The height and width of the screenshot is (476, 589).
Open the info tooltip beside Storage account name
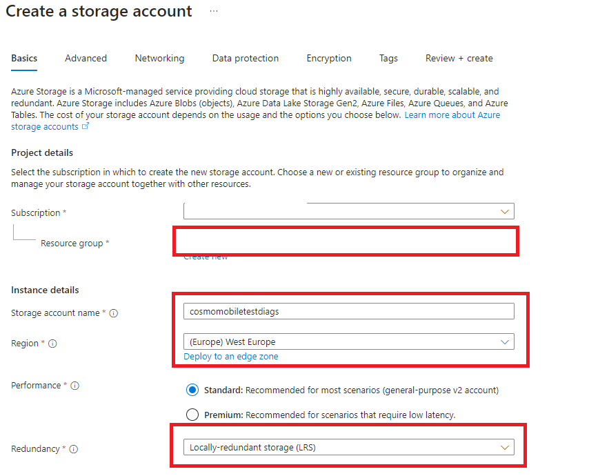click(115, 313)
